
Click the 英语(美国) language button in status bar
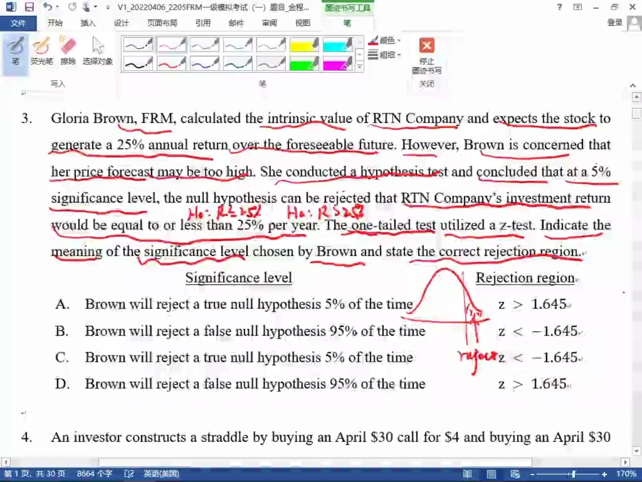click(161, 474)
